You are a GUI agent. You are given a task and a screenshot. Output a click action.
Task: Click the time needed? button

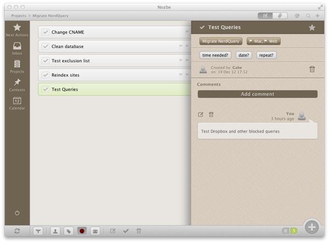pyautogui.click(x=215, y=55)
